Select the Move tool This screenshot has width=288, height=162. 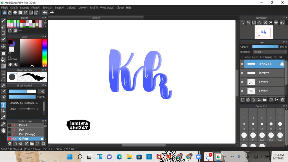click(x=3, y=46)
